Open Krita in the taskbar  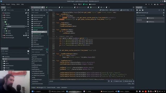(87, 91)
